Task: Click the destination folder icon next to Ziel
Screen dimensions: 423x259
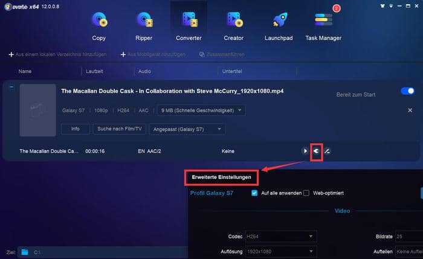Action: [25, 252]
